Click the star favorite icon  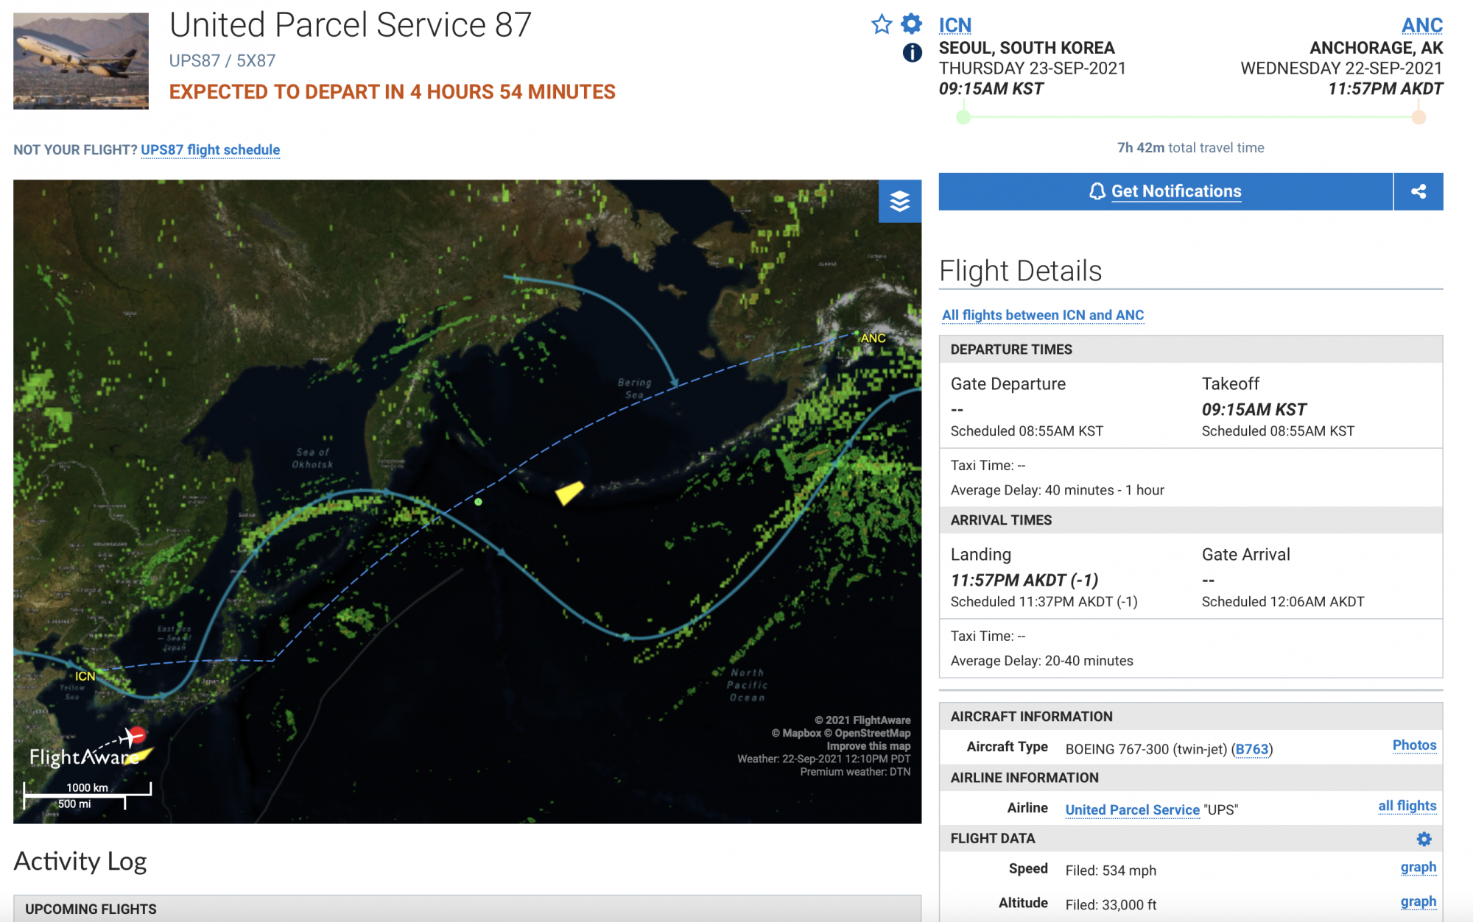(x=881, y=24)
